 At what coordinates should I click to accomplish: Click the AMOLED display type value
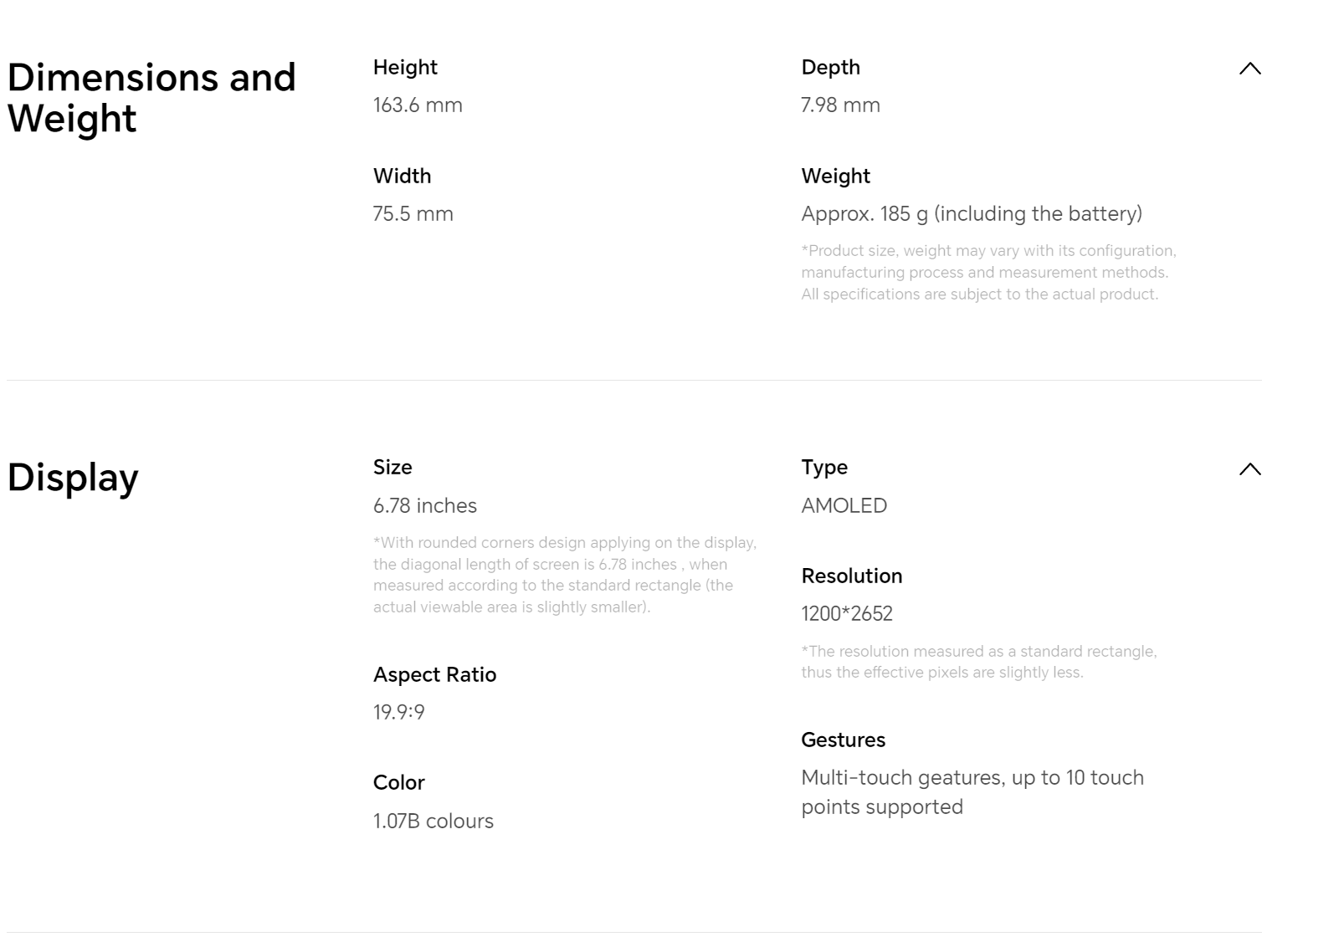click(x=844, y=506)
